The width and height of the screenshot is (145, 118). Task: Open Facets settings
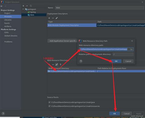pos(7,23)
